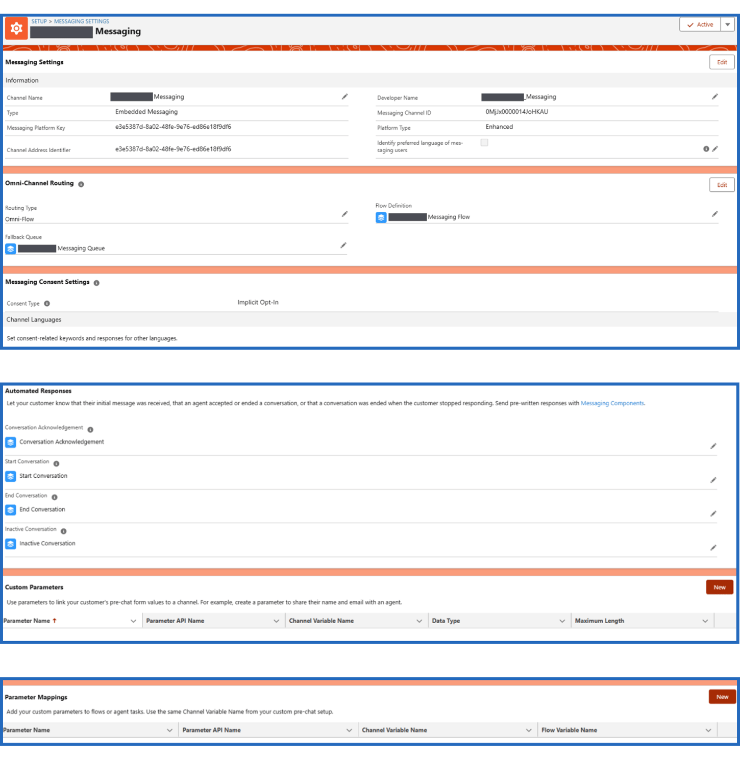Viewport: 740px width, 760px height.
Task: Open the Parameter Name column dropdown
Action: (134, 621)
